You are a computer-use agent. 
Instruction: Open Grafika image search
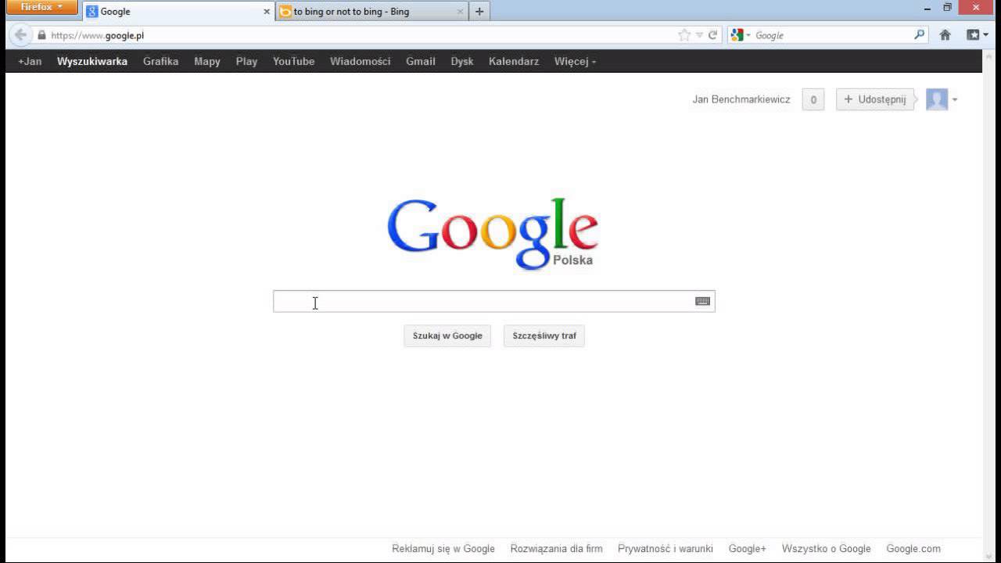pyautogui.click(x=160, y=61)
